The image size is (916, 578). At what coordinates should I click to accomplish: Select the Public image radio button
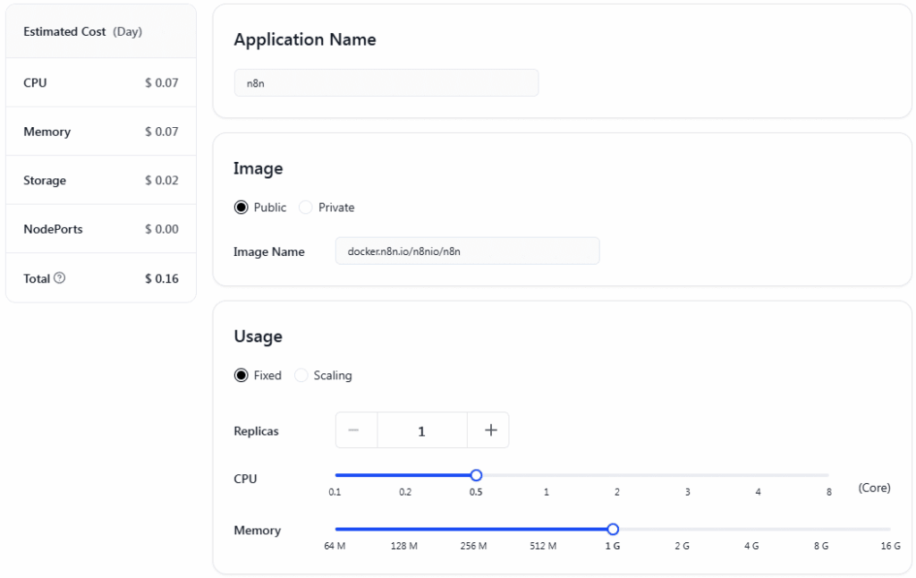(241, 208)
